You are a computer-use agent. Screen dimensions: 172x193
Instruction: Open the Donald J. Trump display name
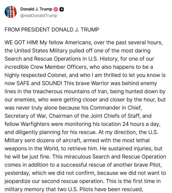(x=36, y=9)
